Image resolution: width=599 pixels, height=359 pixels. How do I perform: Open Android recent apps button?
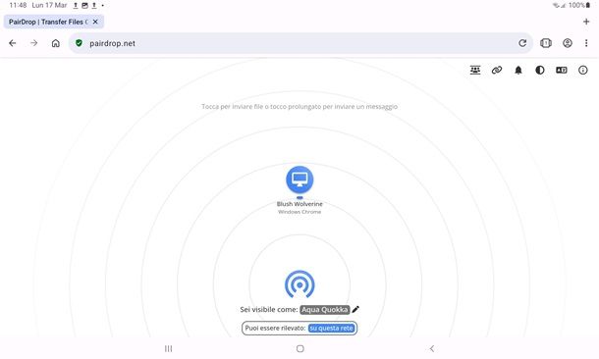click(168, 348)
